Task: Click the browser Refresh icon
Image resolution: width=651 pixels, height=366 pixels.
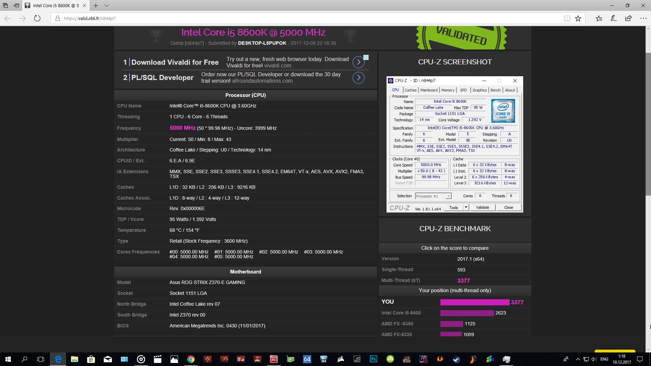Action: click(x=37, y=18)
